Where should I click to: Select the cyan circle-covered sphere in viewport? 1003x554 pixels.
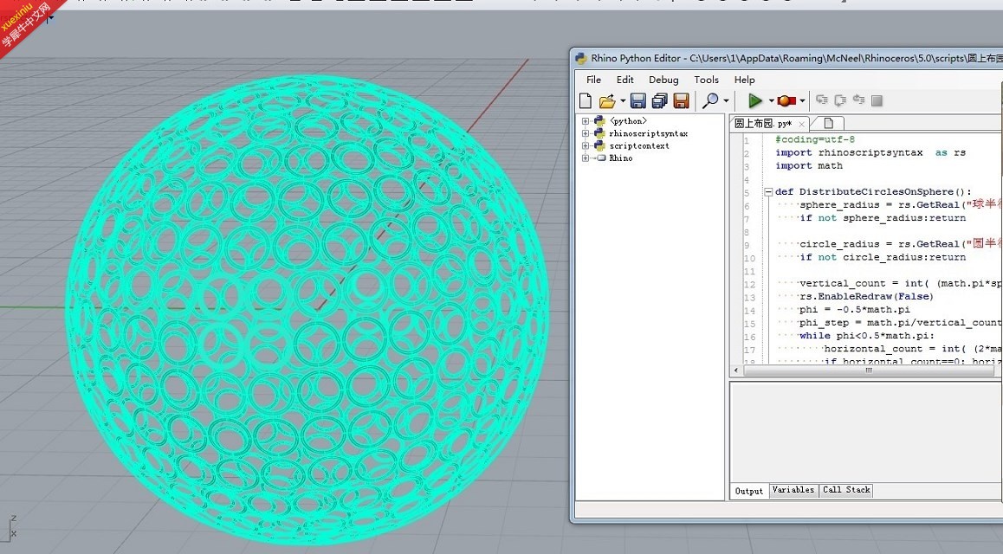[x=307, y=310]
